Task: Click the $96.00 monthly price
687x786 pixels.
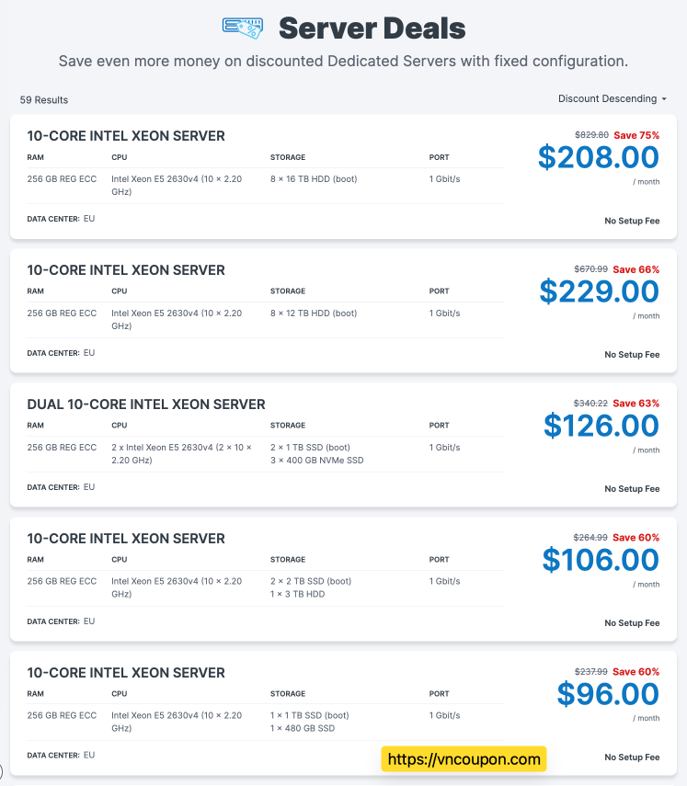Action: tap(608, 694)
